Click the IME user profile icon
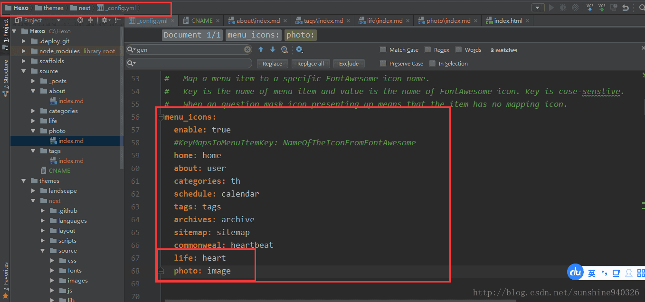 tap(629, 273)
